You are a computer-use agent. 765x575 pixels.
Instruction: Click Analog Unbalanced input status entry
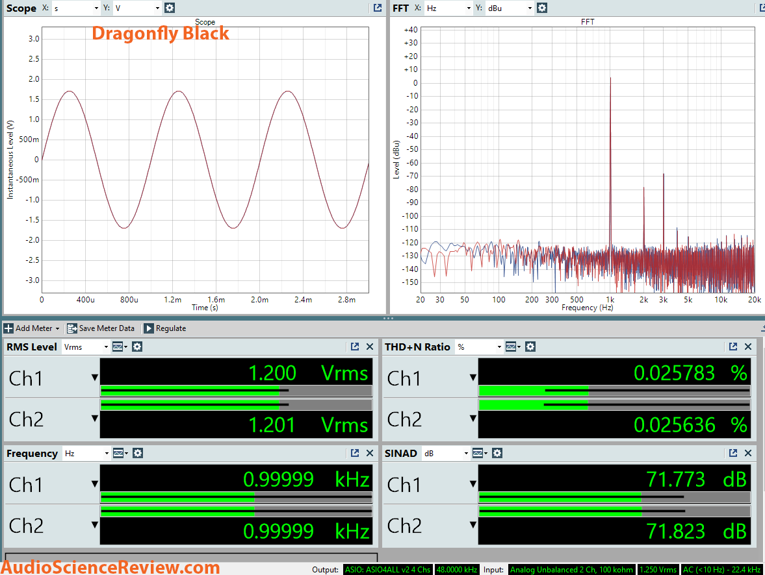tap(571, 570)
